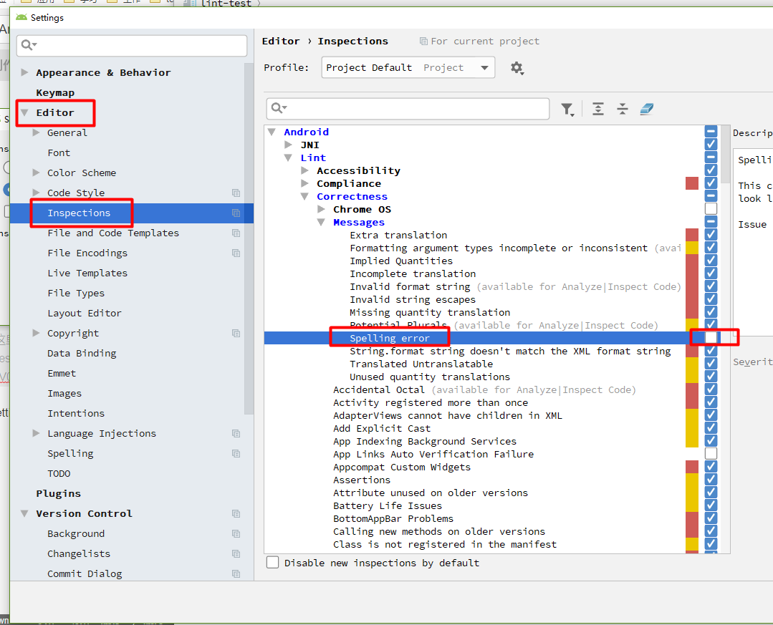Screen dimensions: 773x625
Task: Select Incomplete translation inspection
Action: coord(413,273)
